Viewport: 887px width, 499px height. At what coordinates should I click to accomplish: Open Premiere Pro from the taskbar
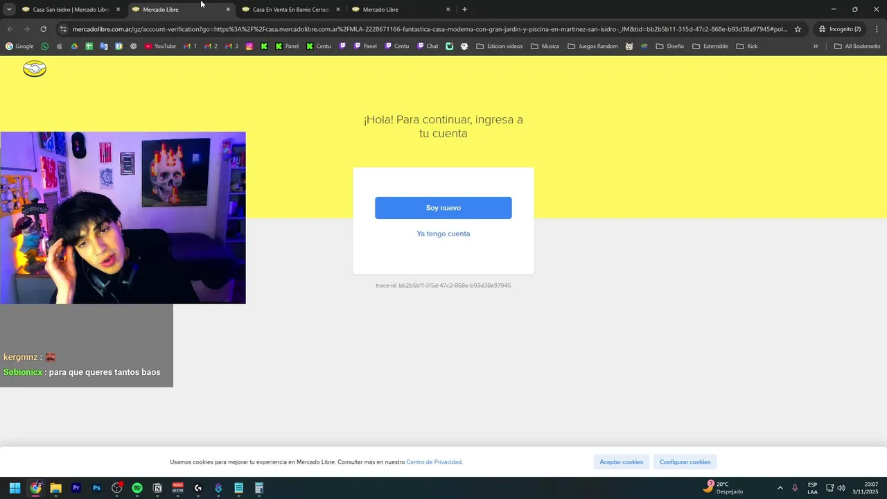[x=76, y=488]
